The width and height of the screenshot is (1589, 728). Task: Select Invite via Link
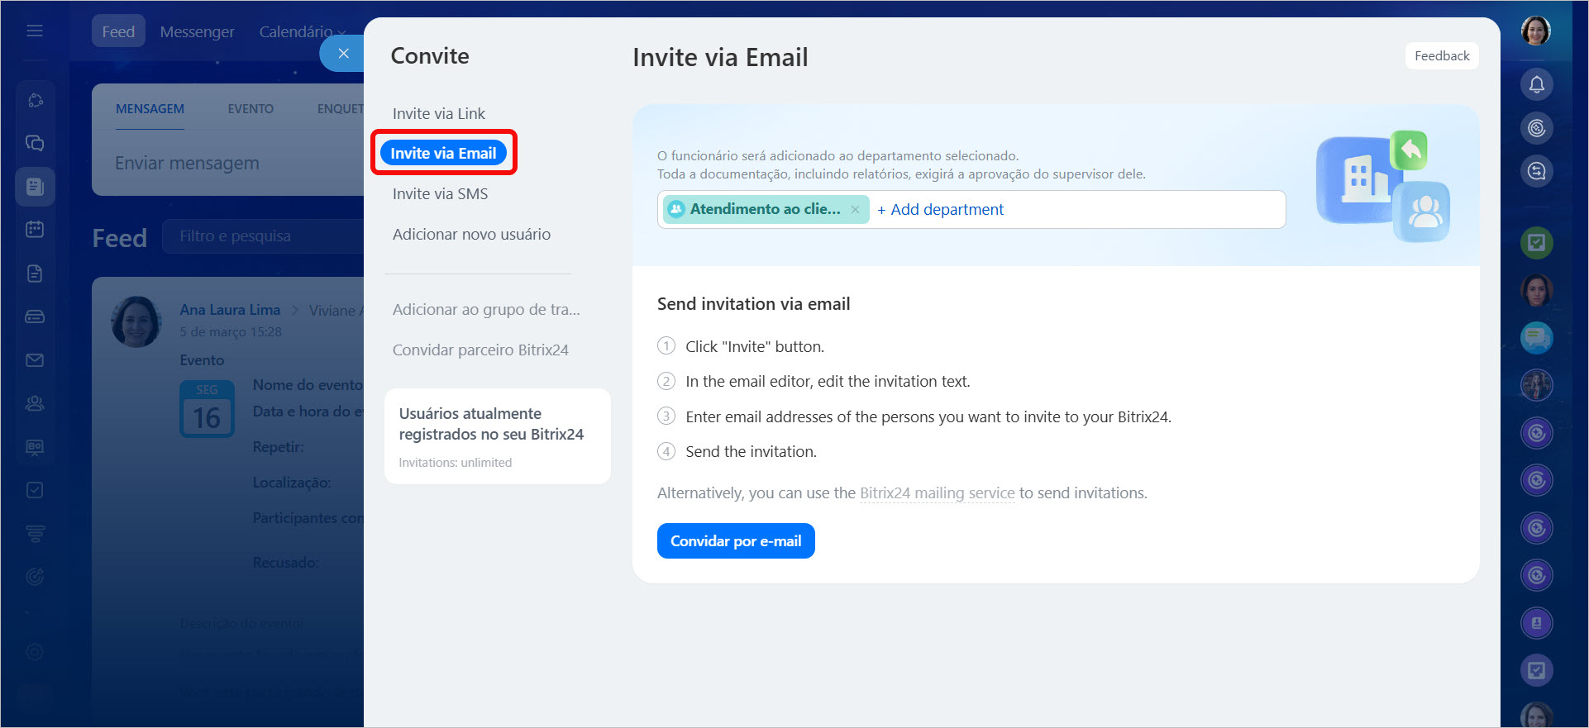[438, 114]
